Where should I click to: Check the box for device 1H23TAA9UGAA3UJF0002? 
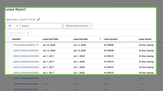point(9,84)
